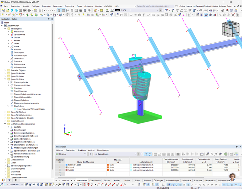Viewport: 242px width, 189px height.
Task: Click the view cube in the viewport
Action: tap(231, 29)
